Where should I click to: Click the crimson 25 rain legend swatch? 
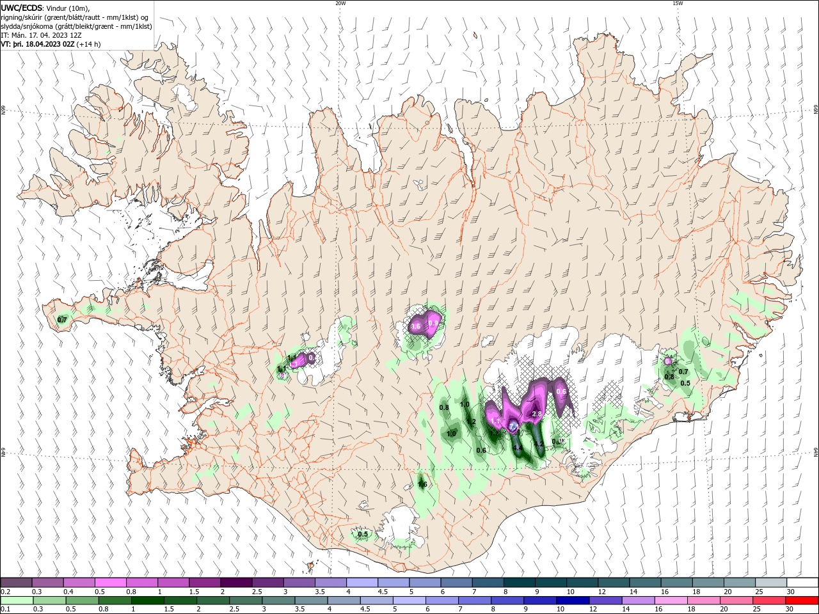click(770, 601)
